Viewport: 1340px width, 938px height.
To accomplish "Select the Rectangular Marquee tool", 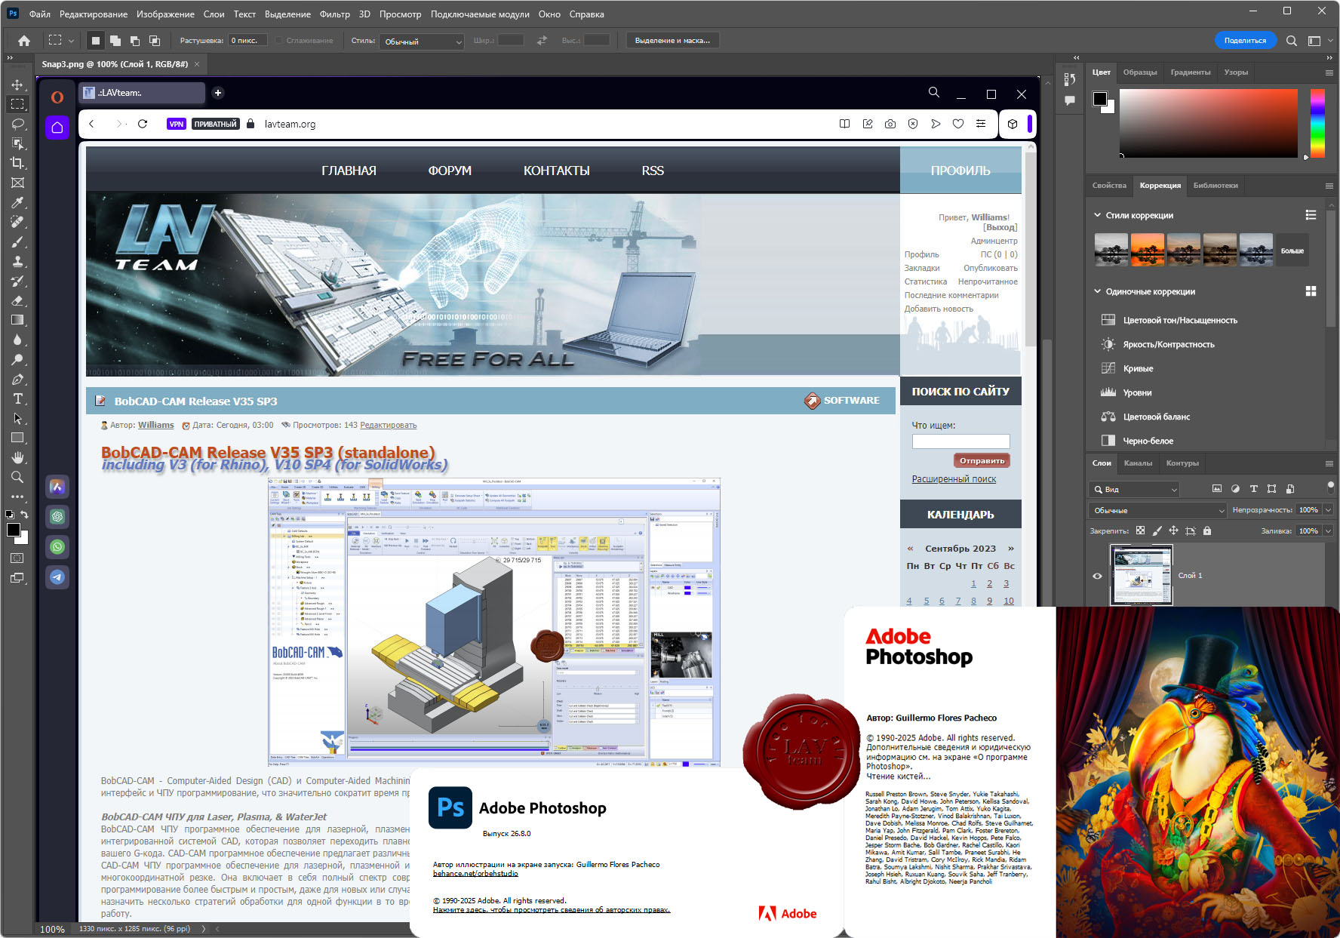I will (x=17, y=104).
